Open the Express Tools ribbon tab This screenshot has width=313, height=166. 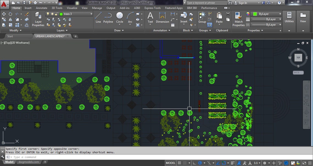tap(152, 8)
